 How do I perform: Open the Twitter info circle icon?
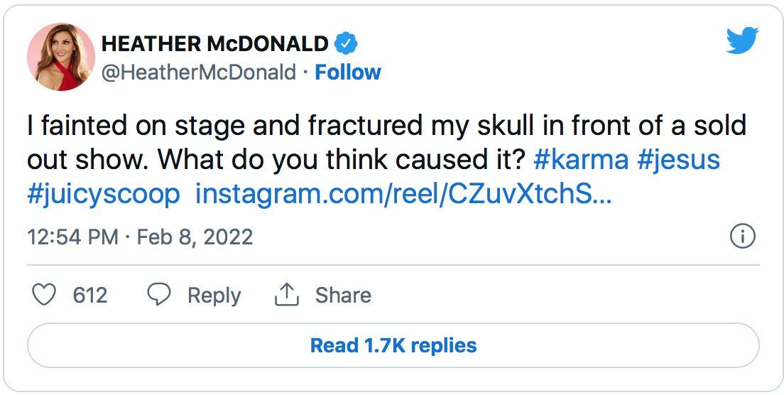742,237
